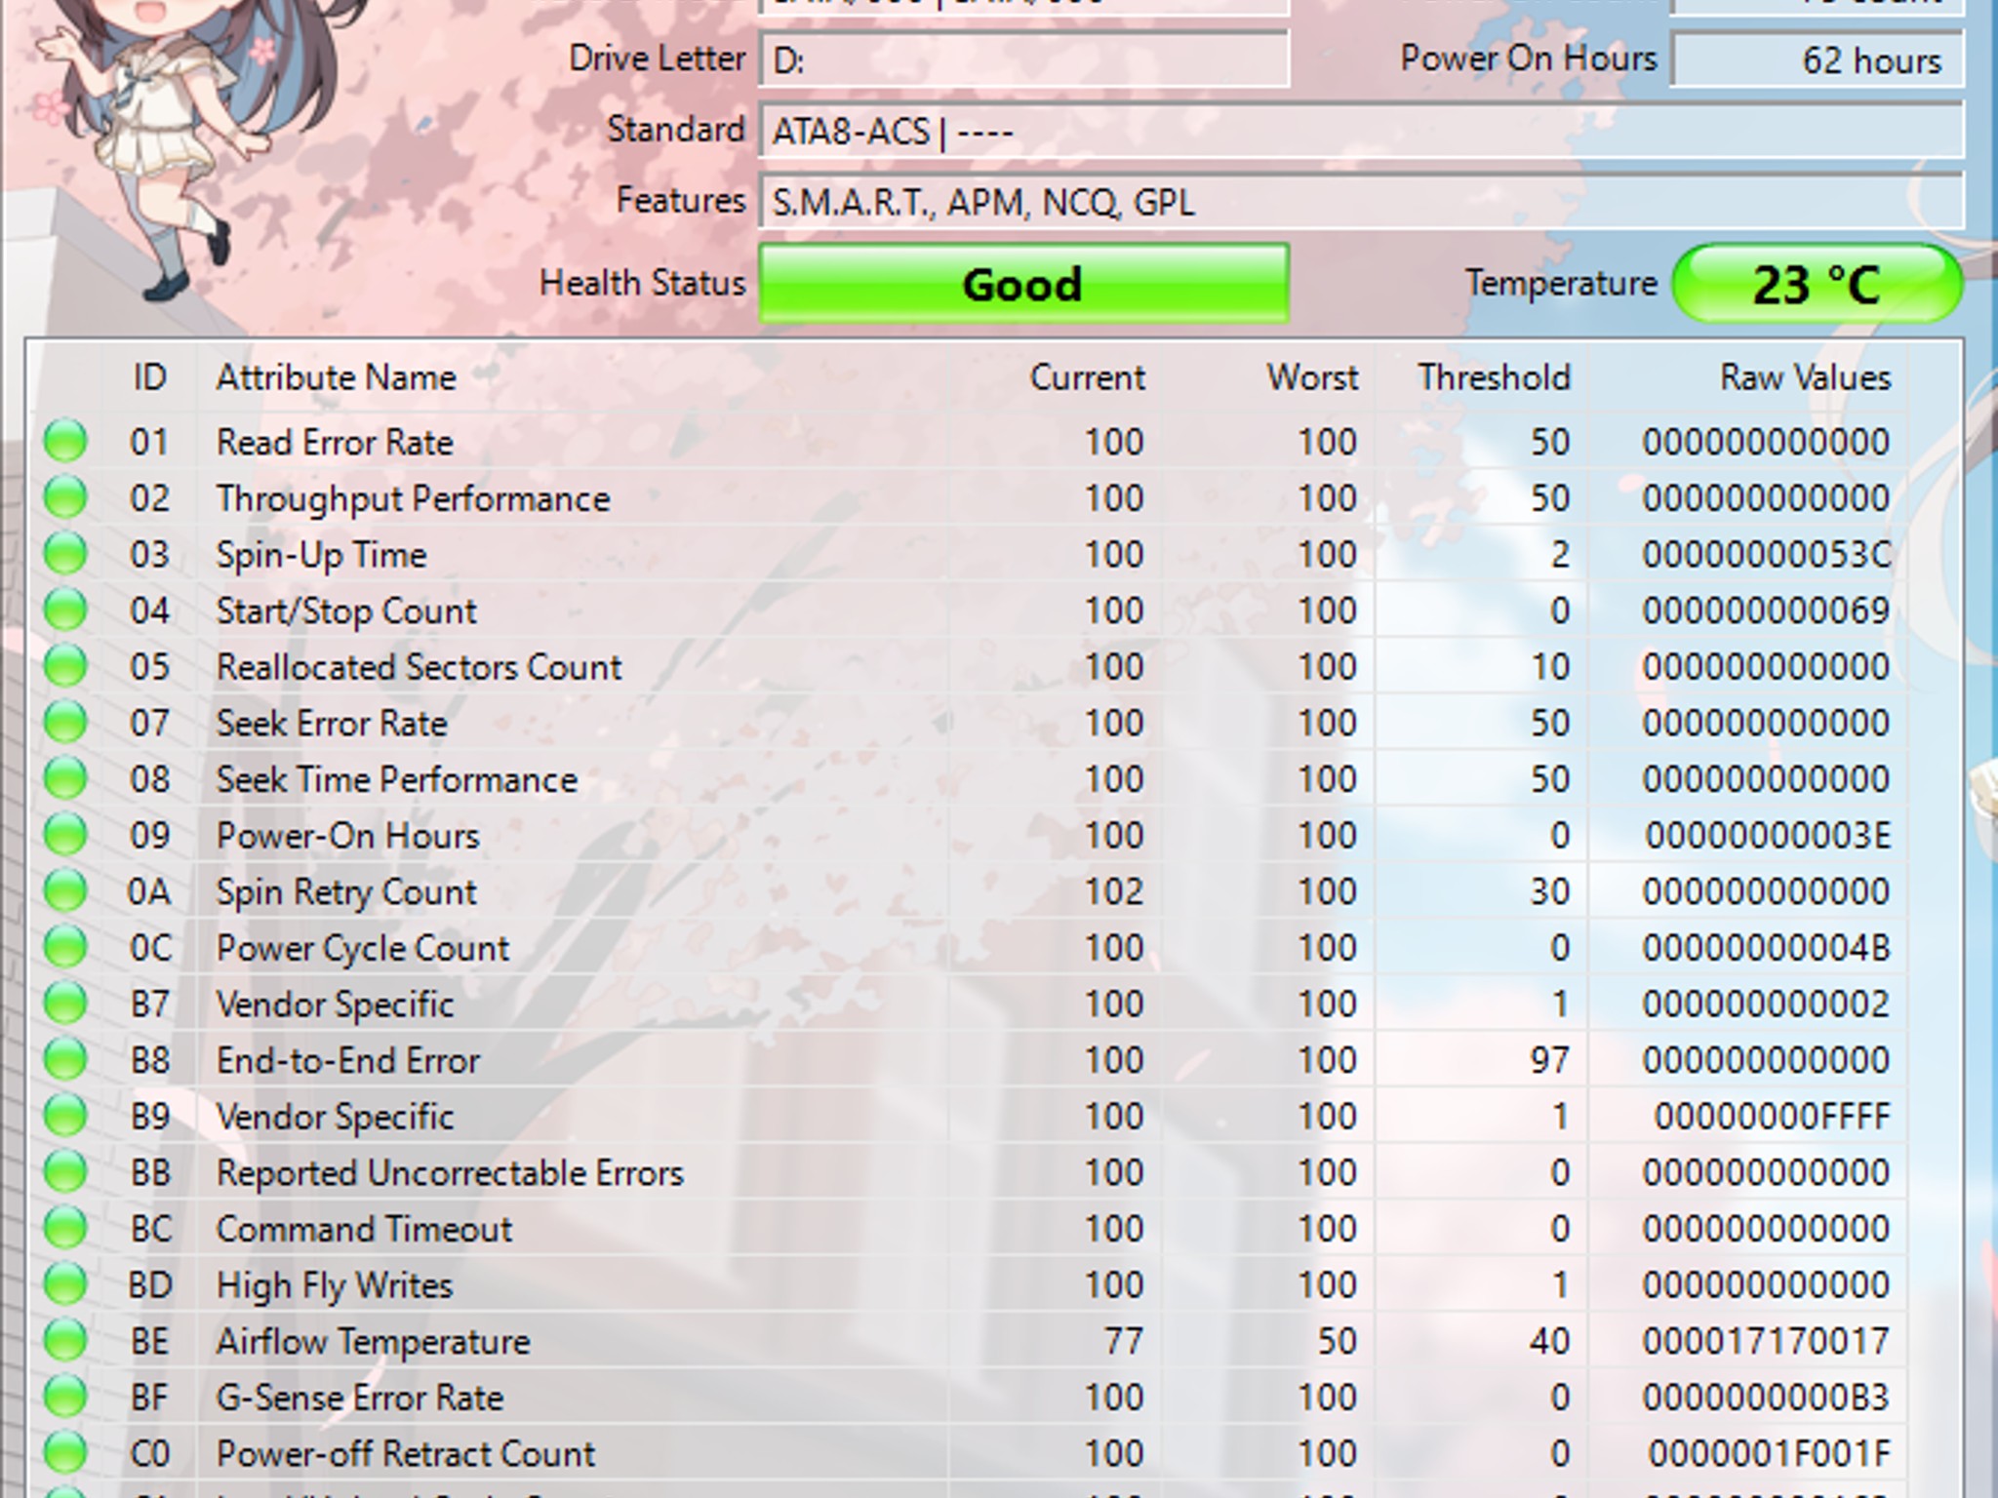Select the Throughput Performance attribute name
This screenshot has width=1998, height=1498.
tap(413, 498)
